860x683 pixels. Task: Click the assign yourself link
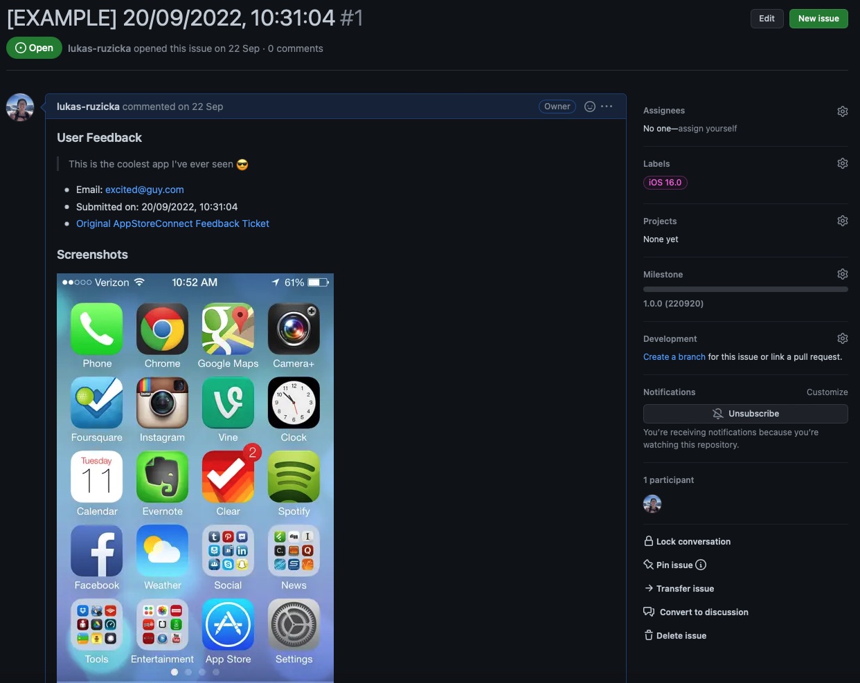coord(708,129)
